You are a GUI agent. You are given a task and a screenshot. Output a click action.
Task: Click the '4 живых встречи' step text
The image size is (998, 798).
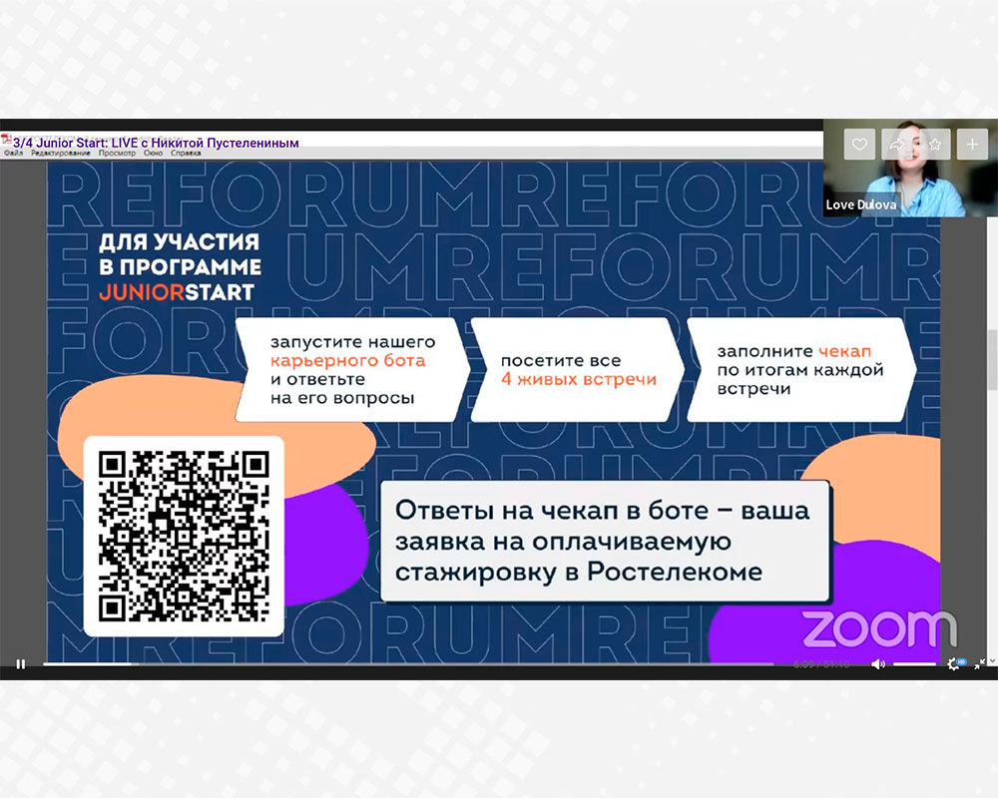coord(579,379)
